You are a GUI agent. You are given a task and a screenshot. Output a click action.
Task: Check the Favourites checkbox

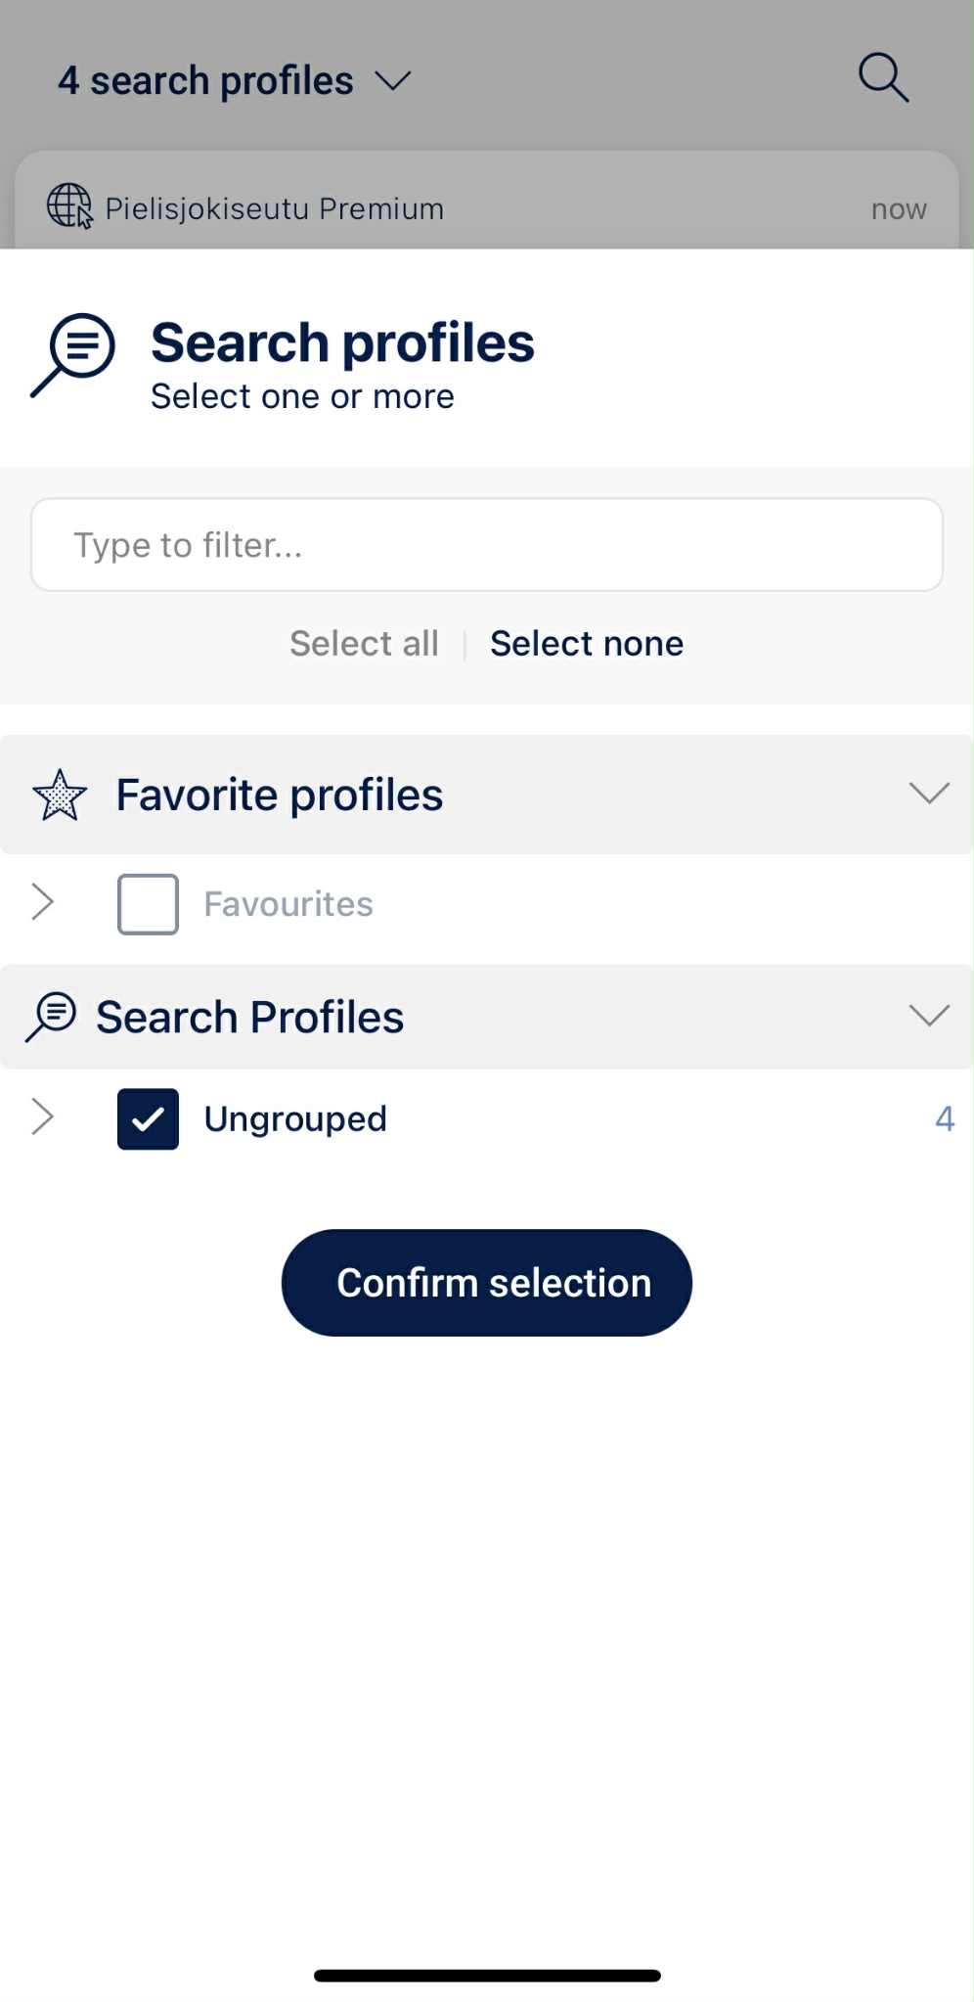point(148,904)
